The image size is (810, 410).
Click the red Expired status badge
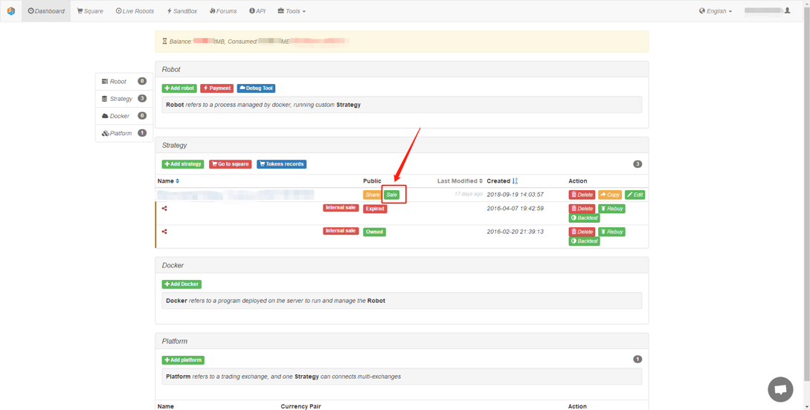(x=375, y=209)
